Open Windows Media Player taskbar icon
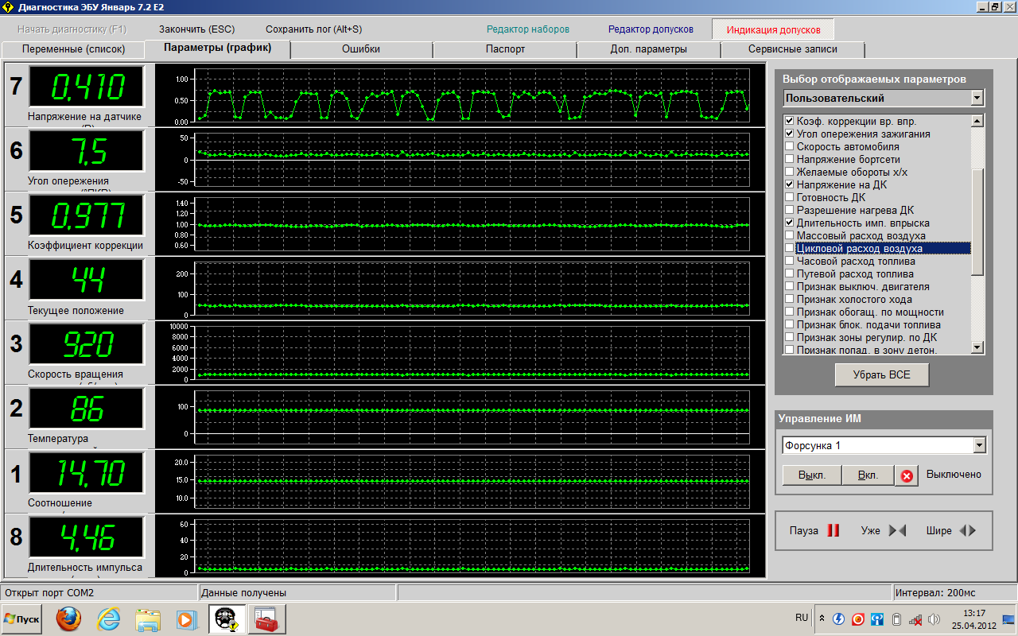Image resolution: width=1018 pixels, height=636 pixels. coord(186,619)
